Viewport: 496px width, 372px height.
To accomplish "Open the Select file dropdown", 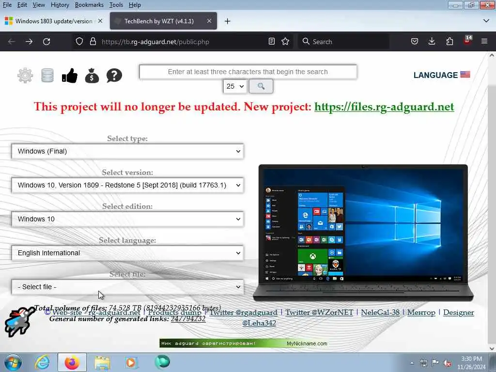I will point(127,287).
